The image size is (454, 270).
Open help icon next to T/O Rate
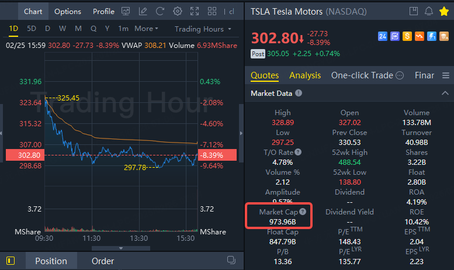coord(298,152)
